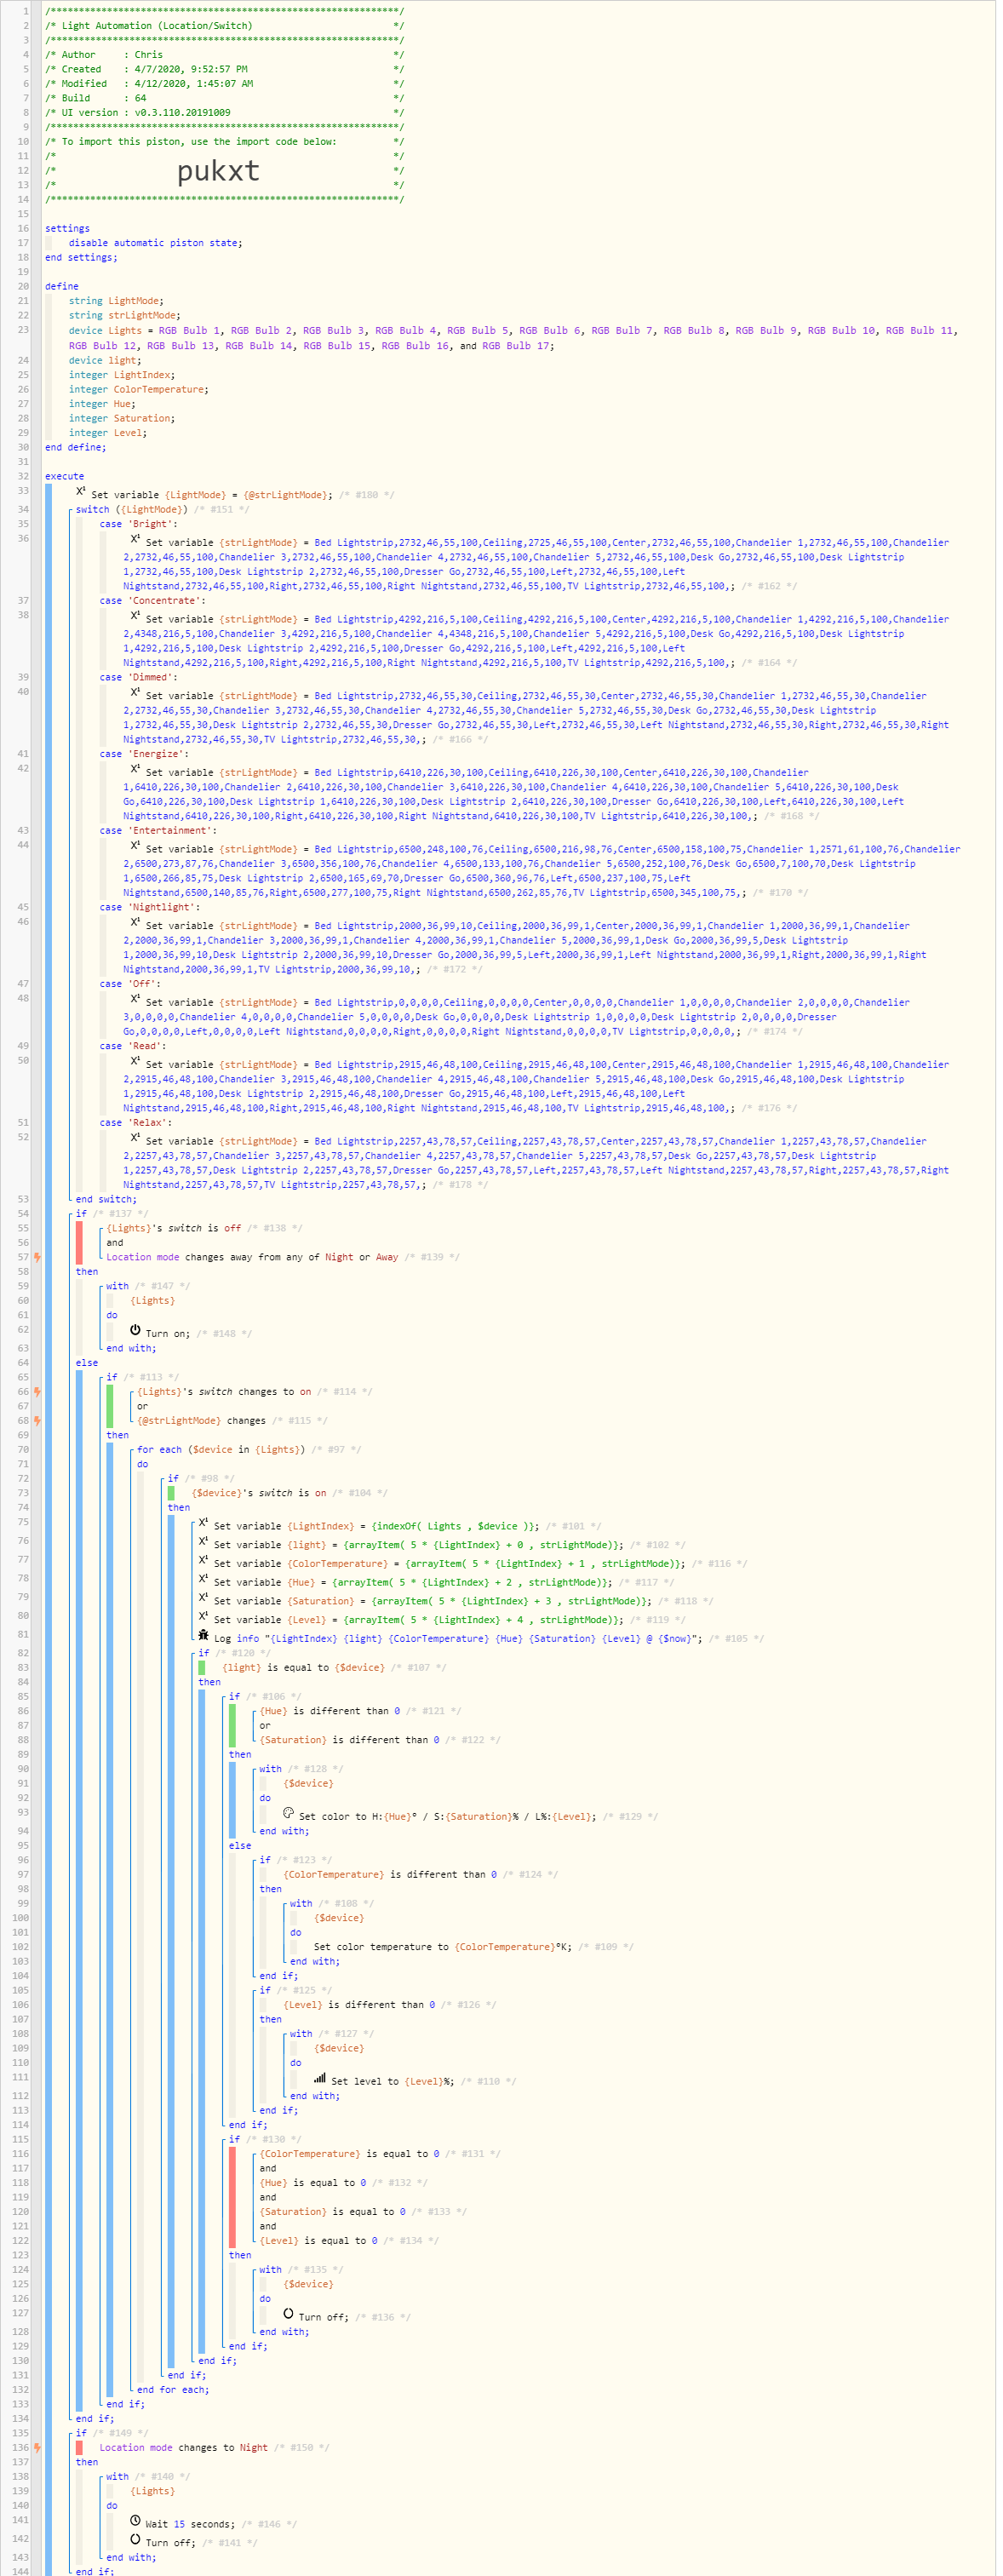Click the variable icon on statement #172 under 'Nightlight'
Image resolution: width=1003 pixels, height=2576 pixels.
coord(135,922)
